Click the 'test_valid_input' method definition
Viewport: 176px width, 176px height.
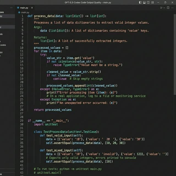[61, 136]
